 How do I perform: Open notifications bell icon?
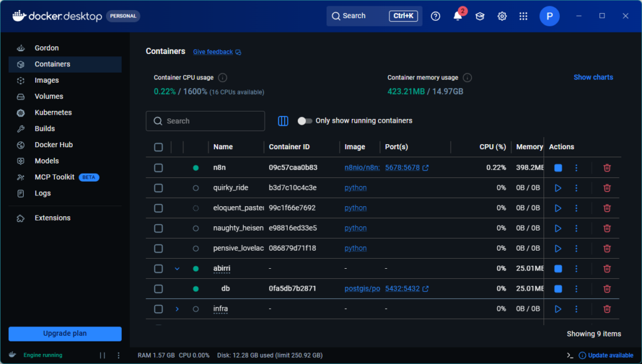pos(458,16)
